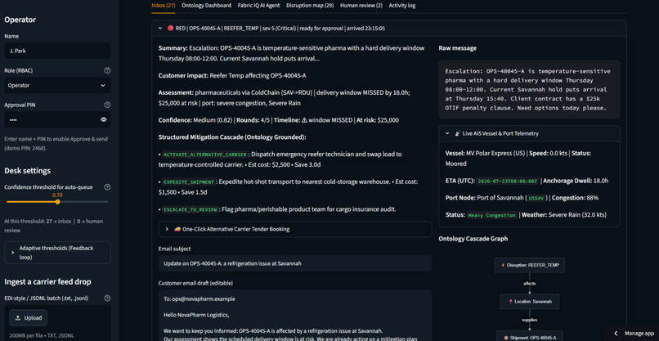Click into the customer email draft
The height and width of the screenshot is (341, 659).
point(295,316)
